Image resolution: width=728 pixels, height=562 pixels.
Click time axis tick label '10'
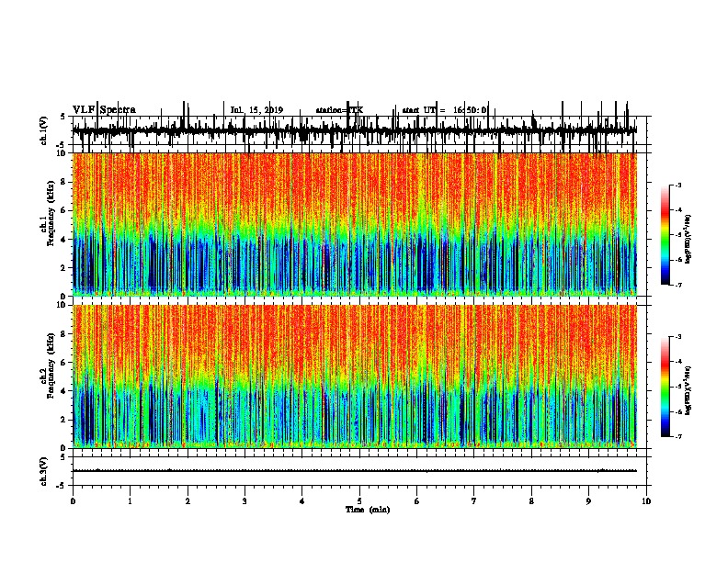coord(646,501)
